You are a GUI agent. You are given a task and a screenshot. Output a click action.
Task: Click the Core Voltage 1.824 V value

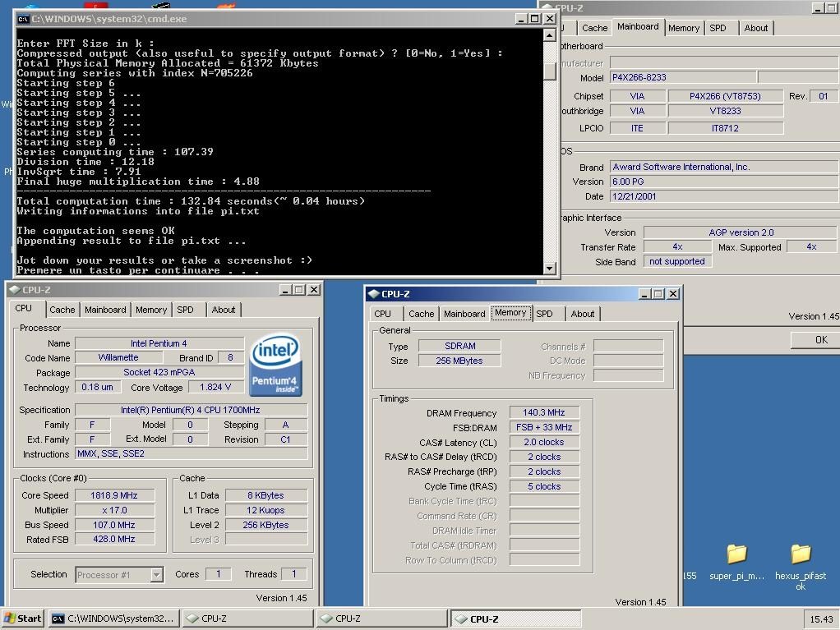pos(215,387)
